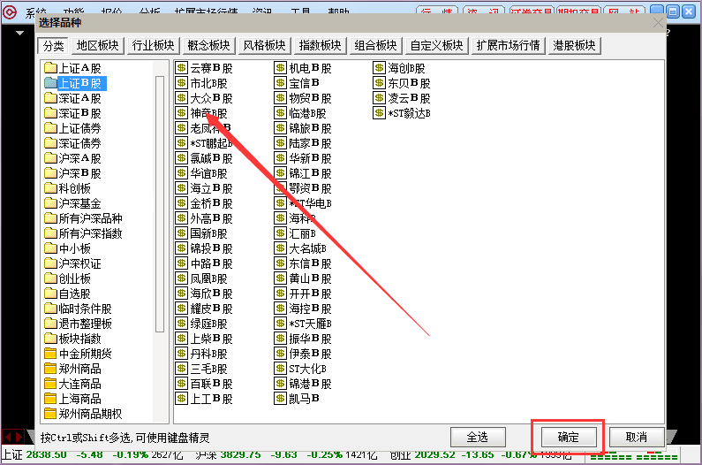Viewport: 702px width, 465px height.
Task: Select the 陆家B股 stock icon
Action: [280, 143]
